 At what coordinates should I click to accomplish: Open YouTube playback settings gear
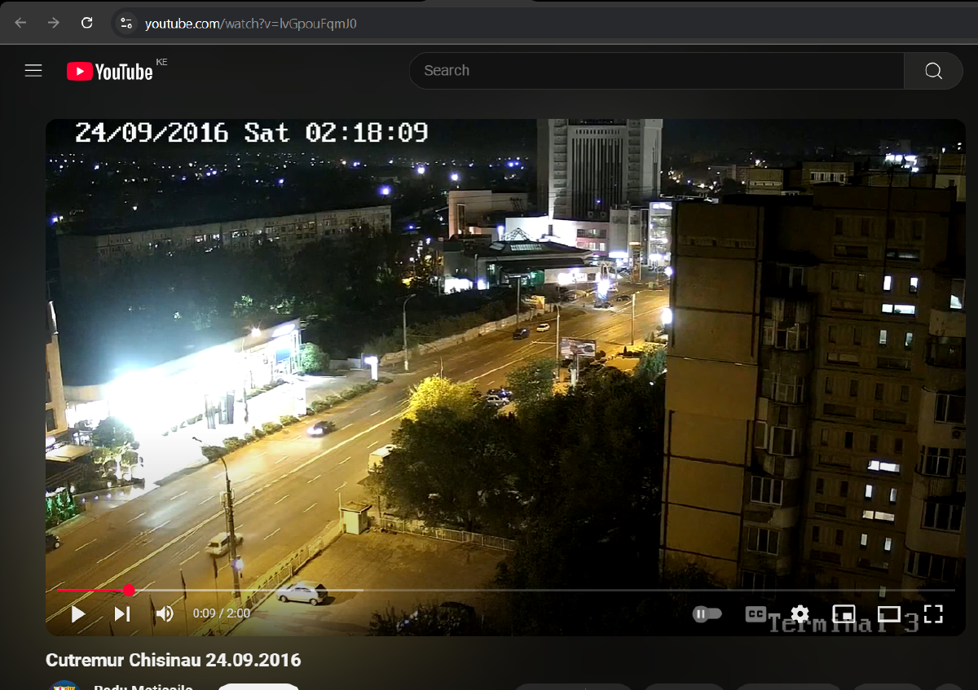[800, 613]
